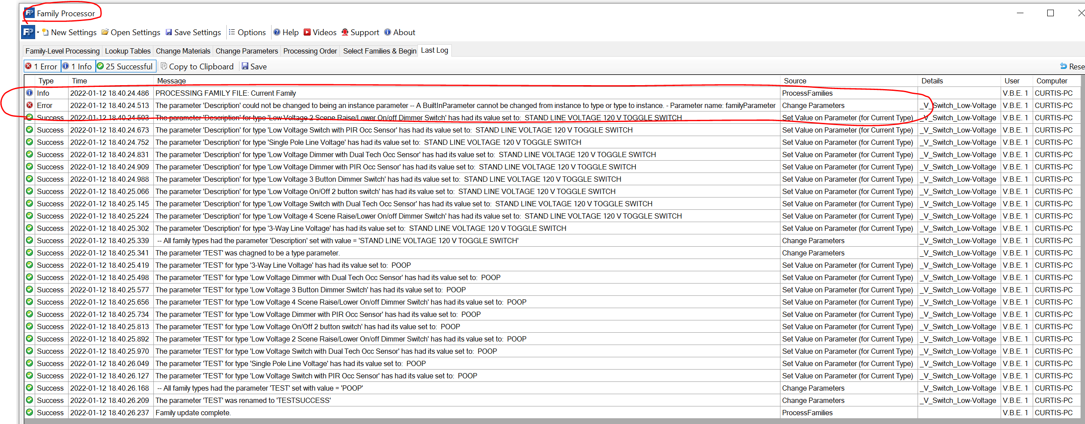Click Copy to Clipboard
Screen dimensions: 1085x424
(197, 66)
